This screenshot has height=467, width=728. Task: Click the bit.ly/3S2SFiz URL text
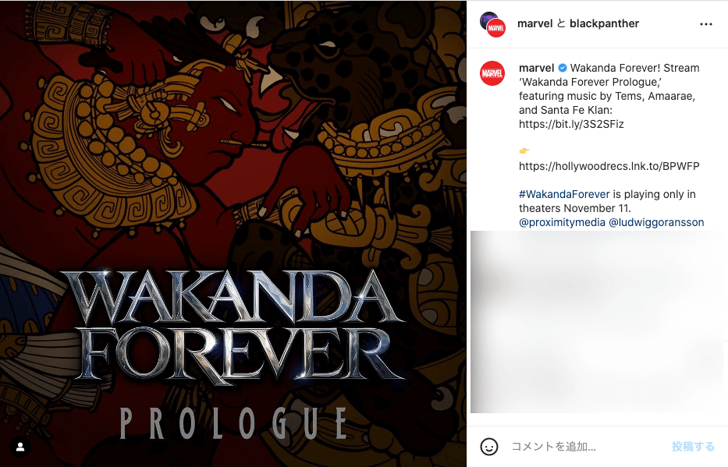click(x=571, y=124)
